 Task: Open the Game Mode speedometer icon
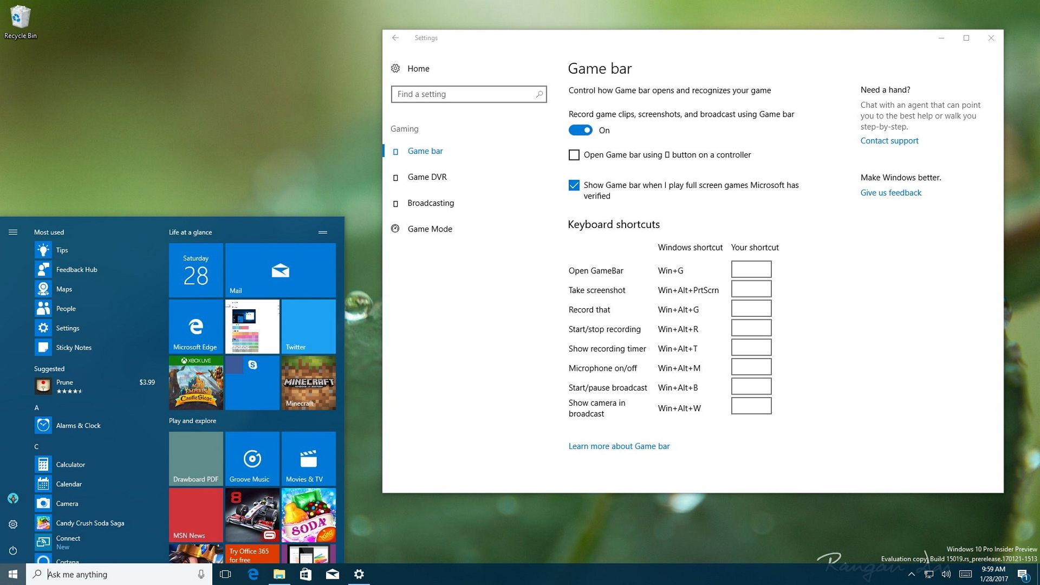395,229
